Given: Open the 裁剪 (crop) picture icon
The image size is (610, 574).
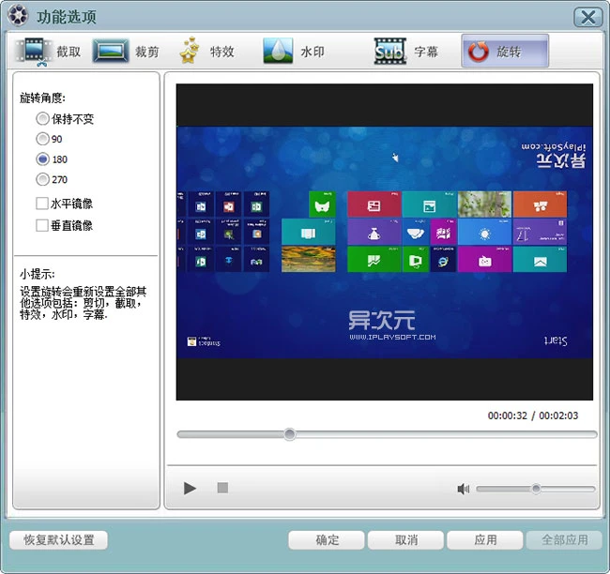Looking at the screenshot, I should click(111, 51).
